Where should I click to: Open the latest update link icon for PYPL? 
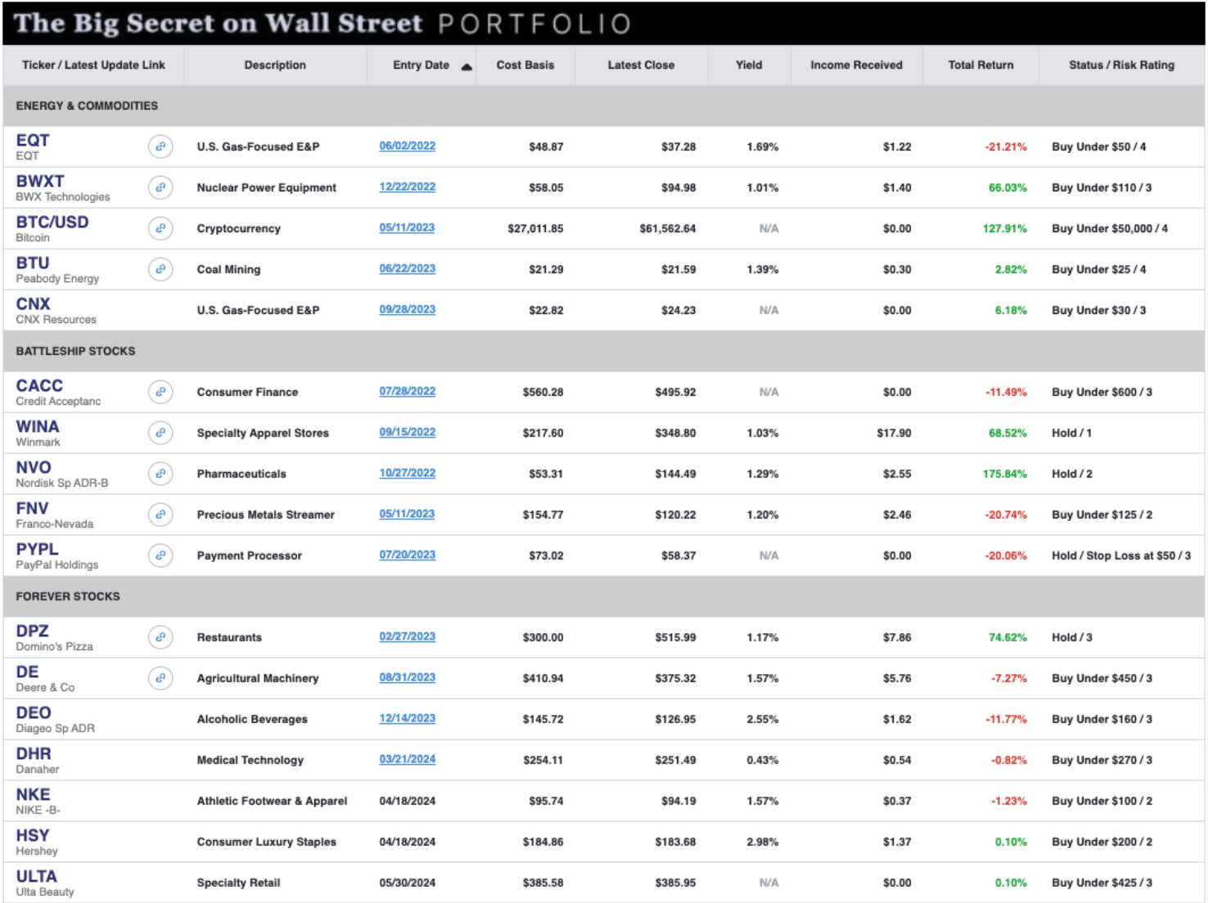tap(160, 555)
